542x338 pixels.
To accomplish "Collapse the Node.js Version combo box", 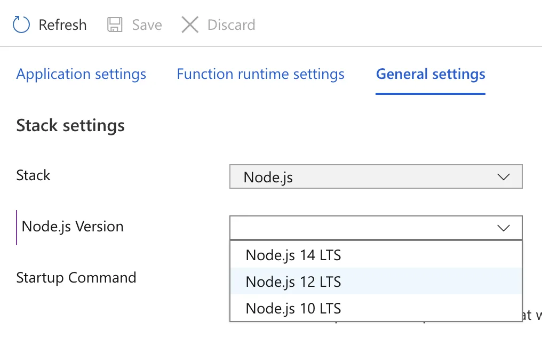I will point(376,228).
